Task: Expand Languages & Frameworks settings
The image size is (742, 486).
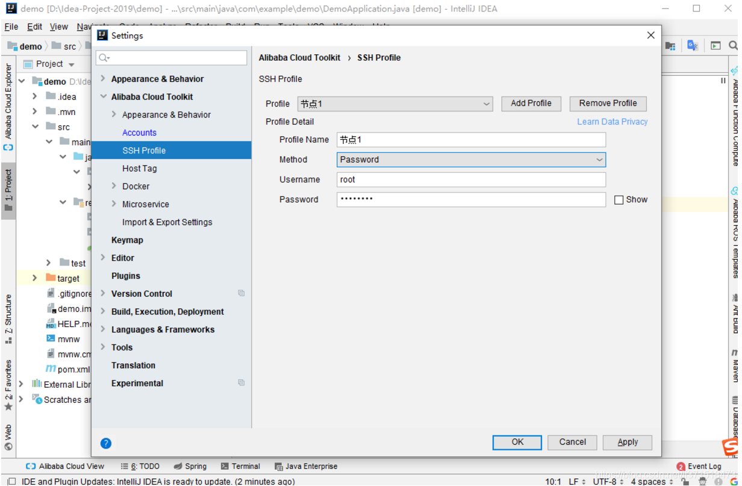Action: (x=103, y=329)
